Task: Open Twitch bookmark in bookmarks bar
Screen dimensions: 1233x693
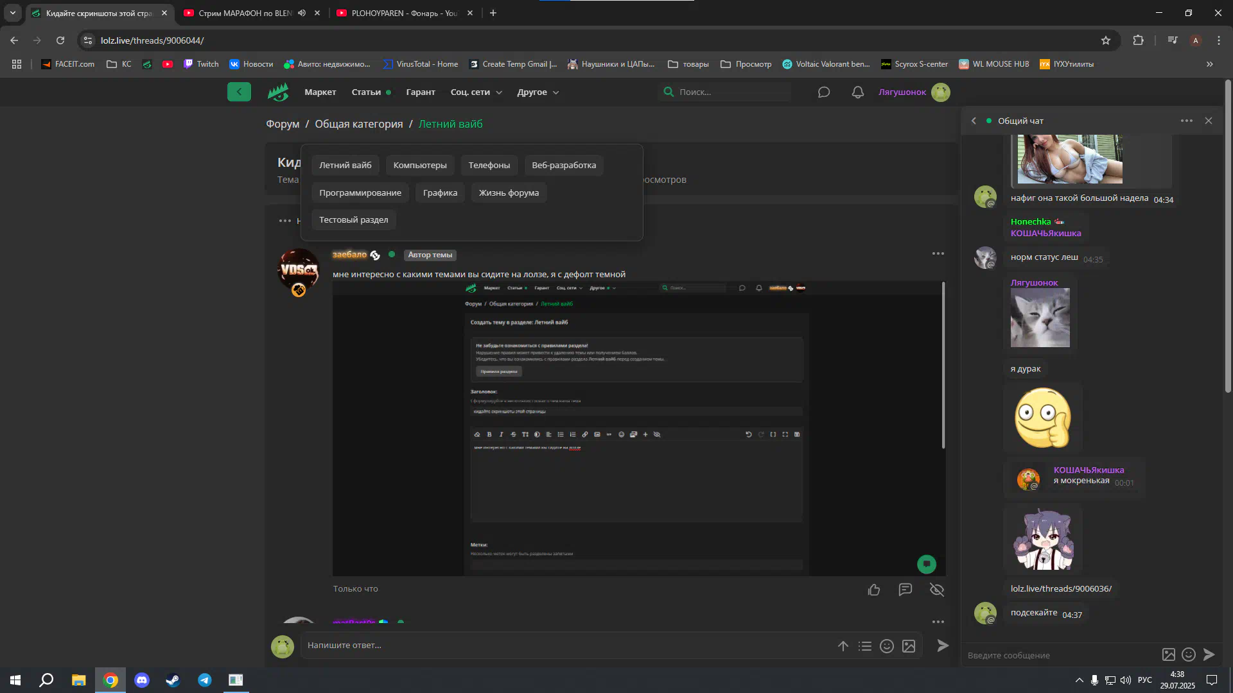Action: 201,64
